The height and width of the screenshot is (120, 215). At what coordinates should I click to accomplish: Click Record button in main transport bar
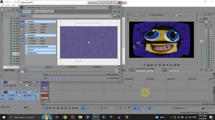[43, 108]
